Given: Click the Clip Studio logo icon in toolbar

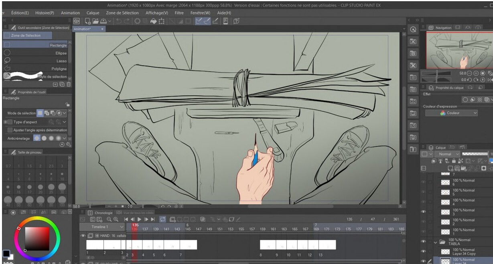Looking at the screenshot, I should pyautogui.click(x=77, y=21).
